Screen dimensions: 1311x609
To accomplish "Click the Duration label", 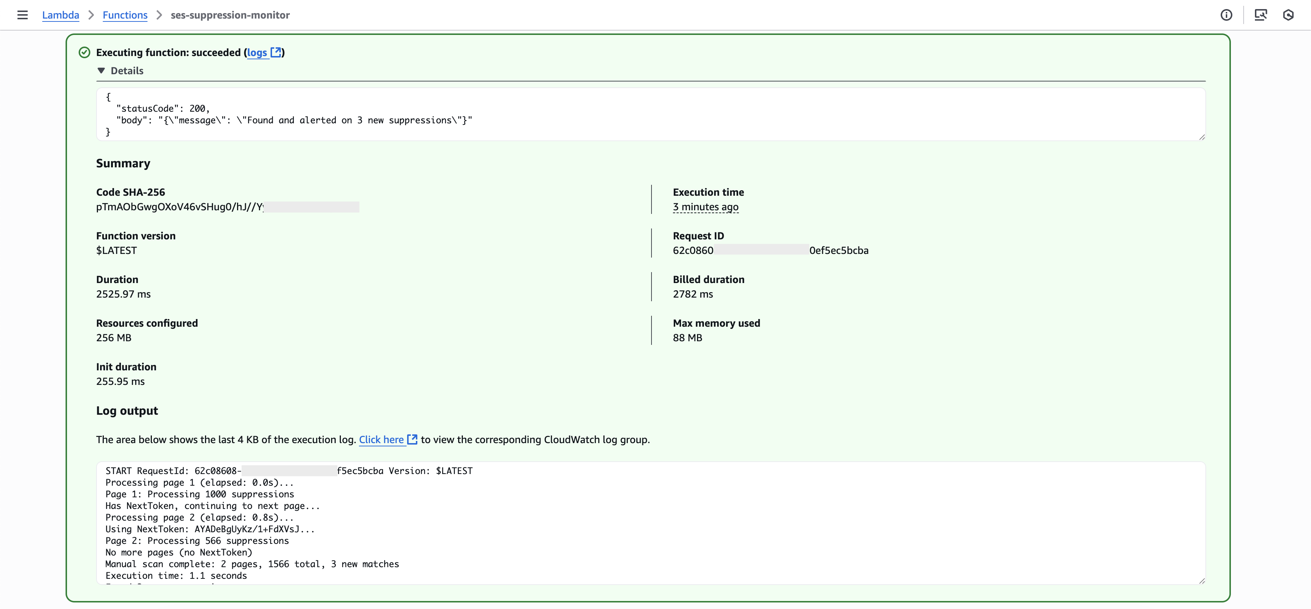I will pyautogui.click(x=117, y=280).
